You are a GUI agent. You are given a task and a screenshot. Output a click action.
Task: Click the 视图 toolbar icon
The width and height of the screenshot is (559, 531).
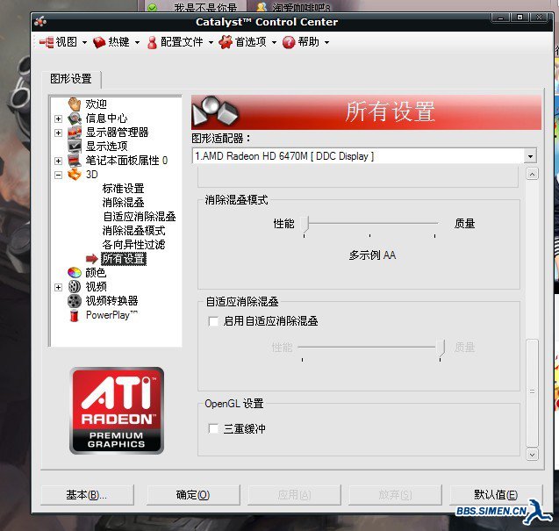coord(47,42)
